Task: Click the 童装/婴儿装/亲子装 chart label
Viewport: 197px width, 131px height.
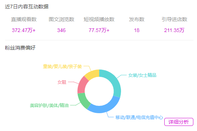Action: [x=62, y=66]
